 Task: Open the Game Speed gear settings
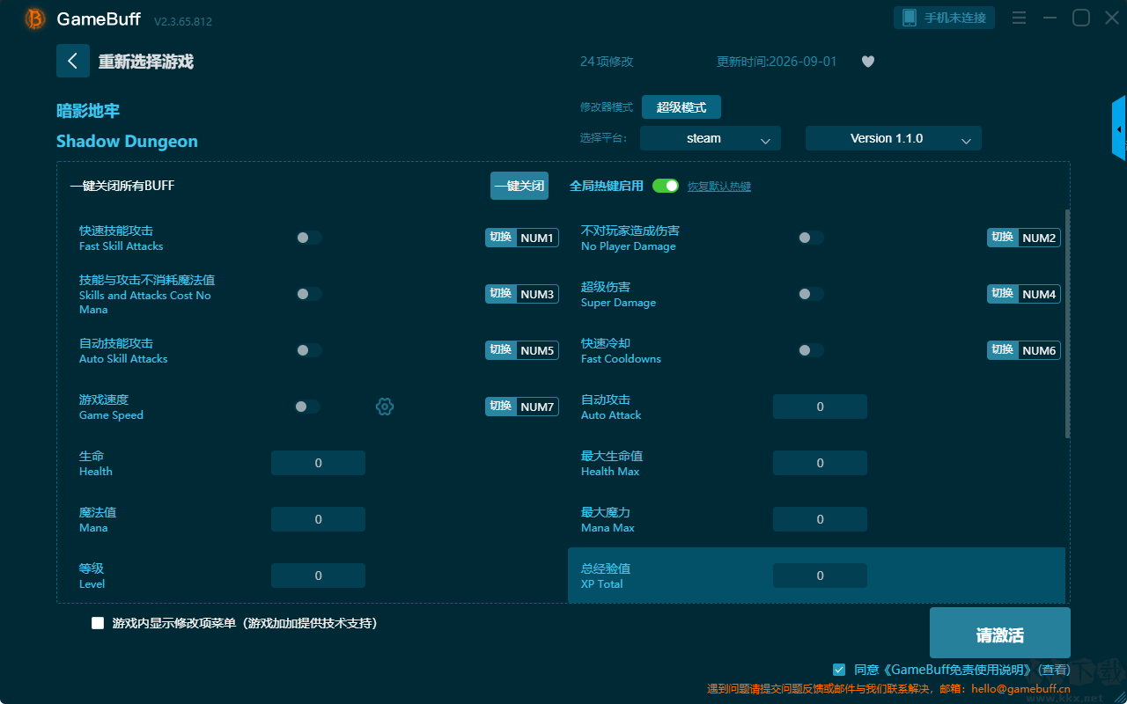tap(385, 407)
